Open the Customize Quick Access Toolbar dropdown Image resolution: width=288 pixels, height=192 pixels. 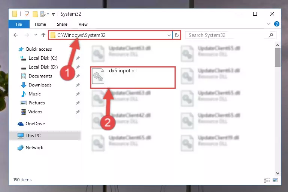click(x=53, y=14)
